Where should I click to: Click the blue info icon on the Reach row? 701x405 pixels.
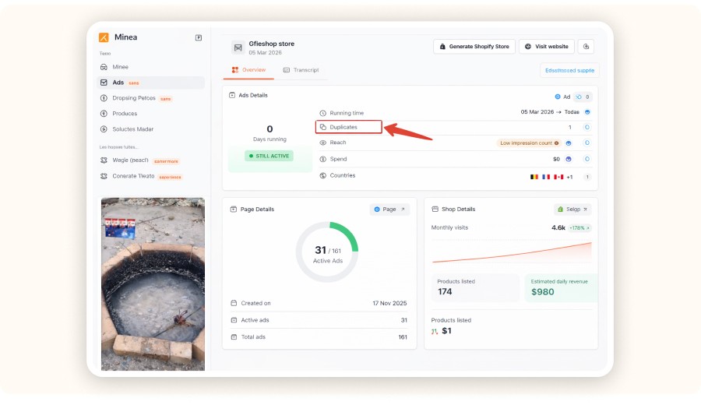[x=569, y=143]
